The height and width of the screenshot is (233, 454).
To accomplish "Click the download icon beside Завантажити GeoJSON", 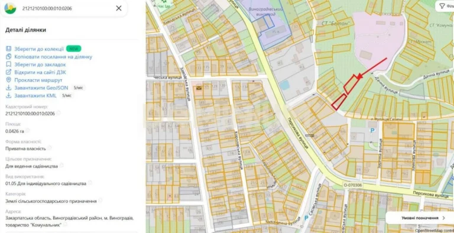I will coord(9,88).
